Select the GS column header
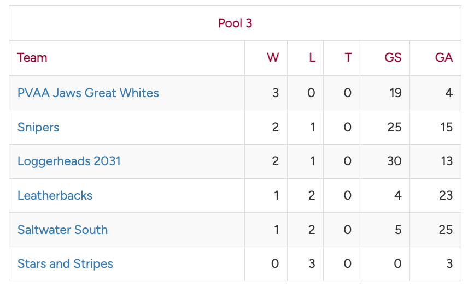Viewport: 468px width, 288px height. (393, 57)
